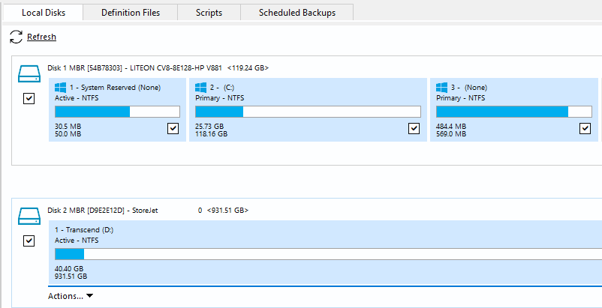Image resolution: width=602 pixels, height=308 pixels.
Task: Click Windows logo on System Reserved partition
Action: point(61,87)
